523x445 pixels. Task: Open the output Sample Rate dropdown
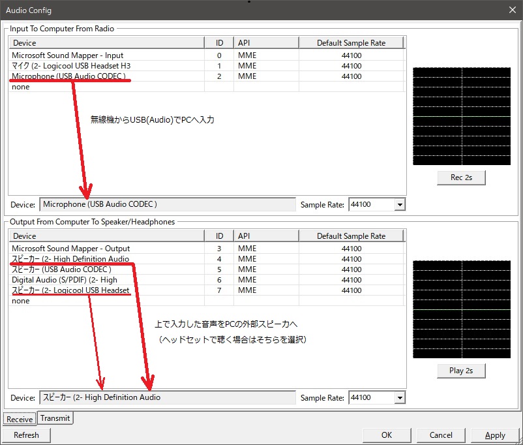pyautogui.click(x=399, y=397)
